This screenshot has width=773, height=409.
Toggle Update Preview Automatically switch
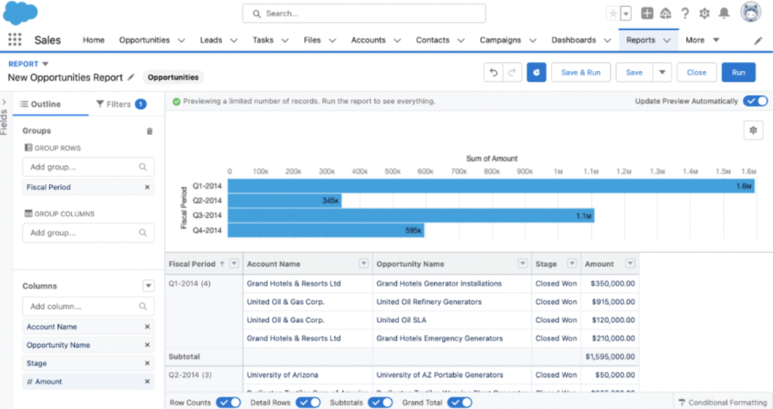[x=755, y=101]
